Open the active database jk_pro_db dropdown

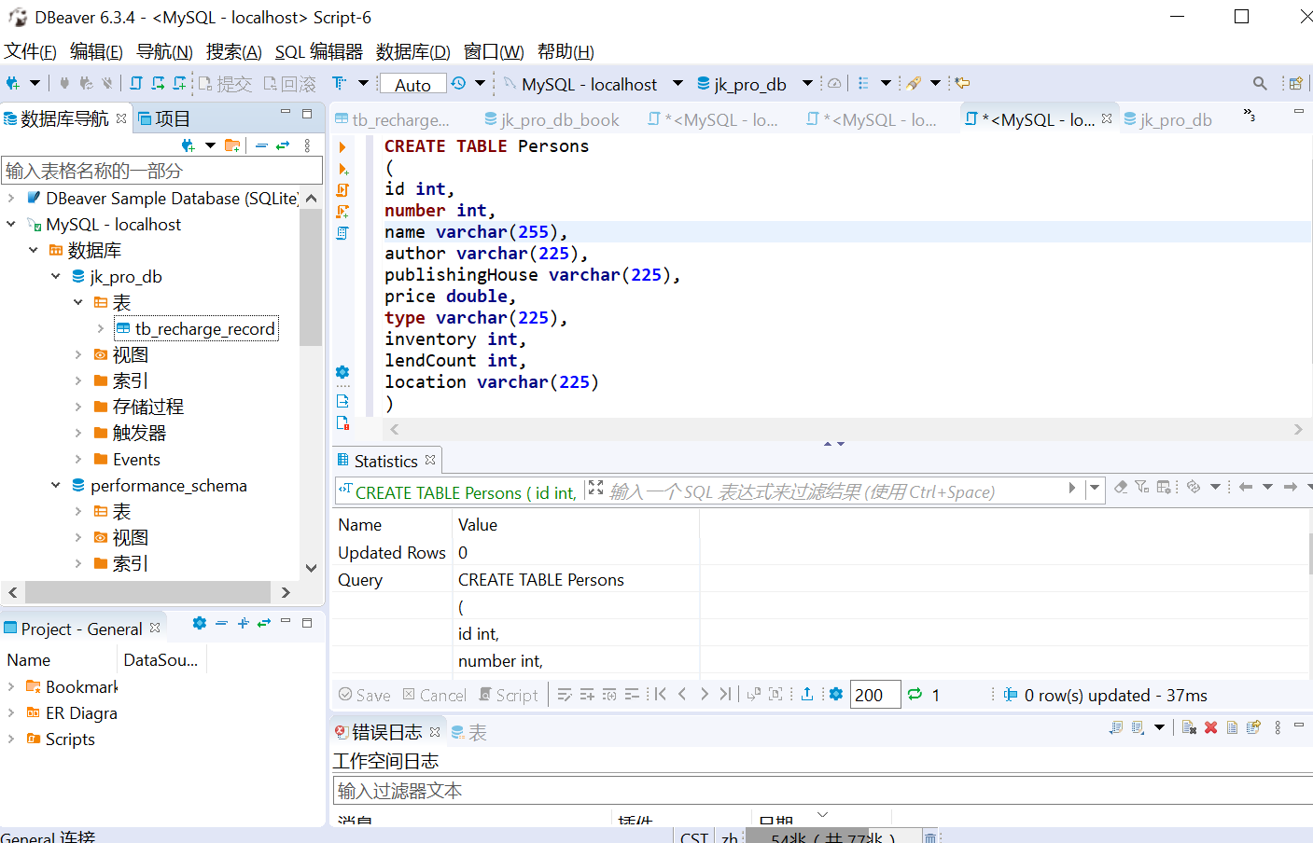click(x=807, y=83)
